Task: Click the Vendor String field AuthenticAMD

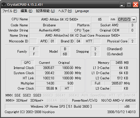Action: pos(49,30)
